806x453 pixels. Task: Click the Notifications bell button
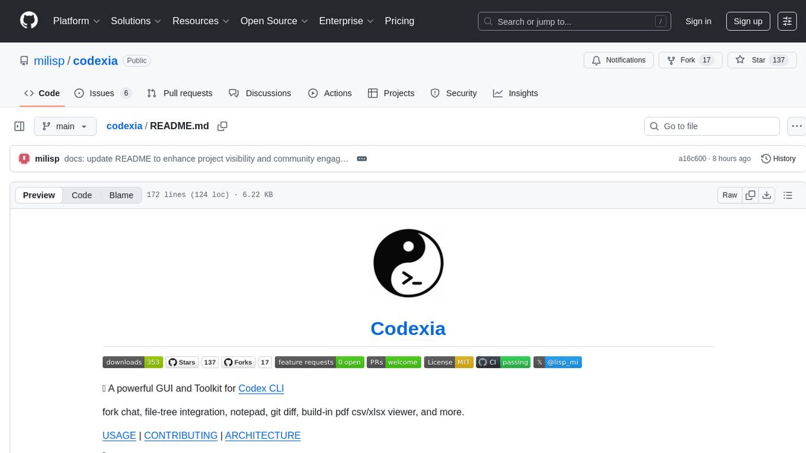pos(619,60)
